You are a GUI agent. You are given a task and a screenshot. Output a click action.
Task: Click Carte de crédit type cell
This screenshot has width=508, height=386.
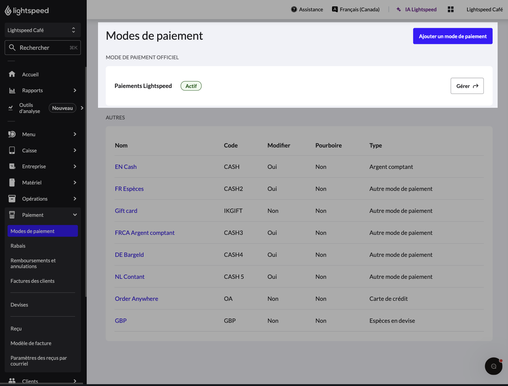tap(388, 299)
